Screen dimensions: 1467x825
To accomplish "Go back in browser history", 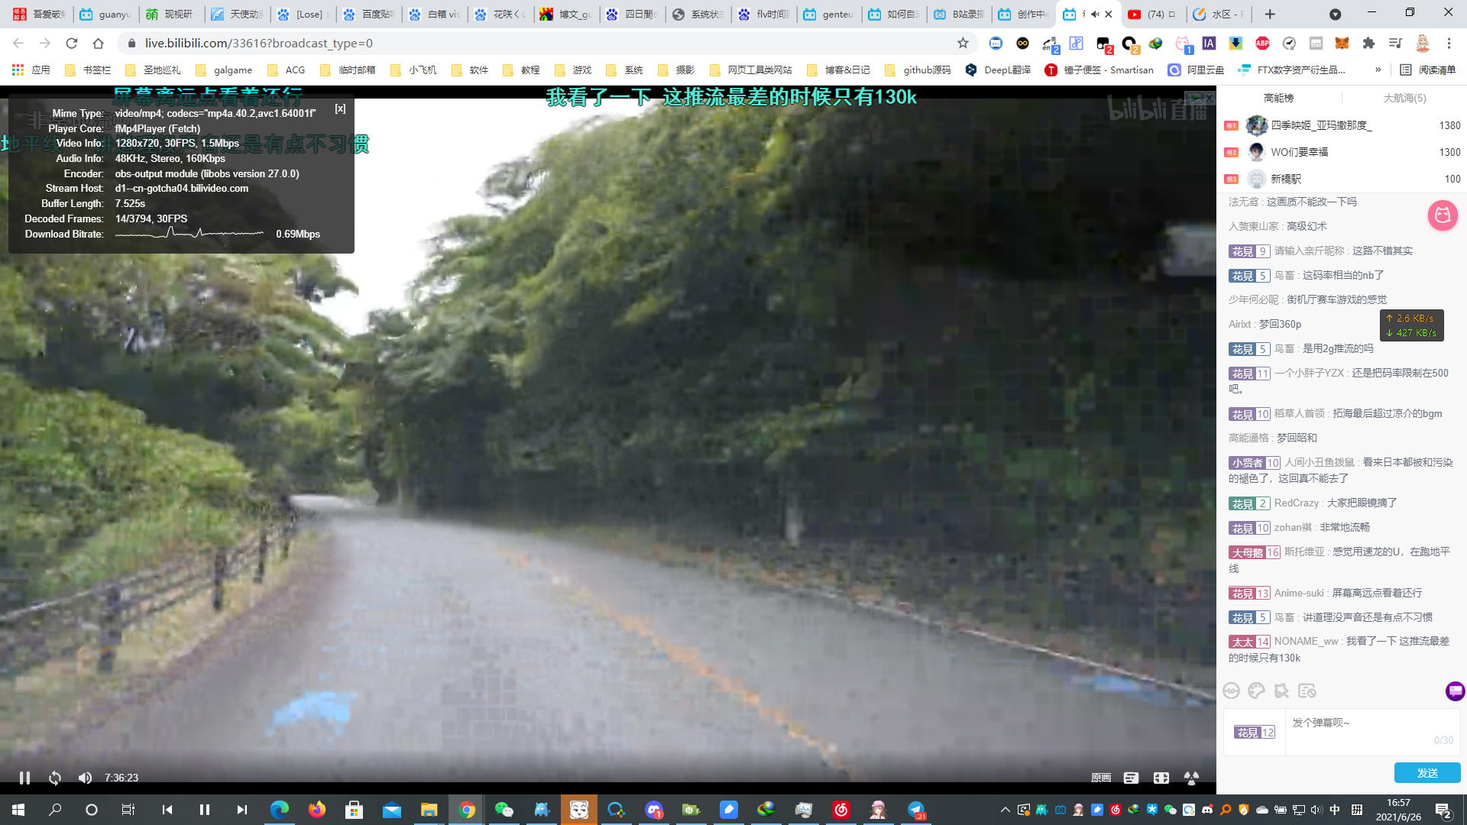I will point(18,43).
